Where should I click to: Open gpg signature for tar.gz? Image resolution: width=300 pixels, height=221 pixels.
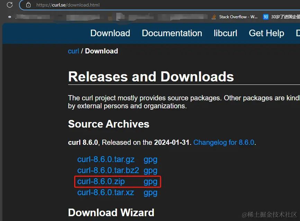pyautogui.click(x=151, y=160)
